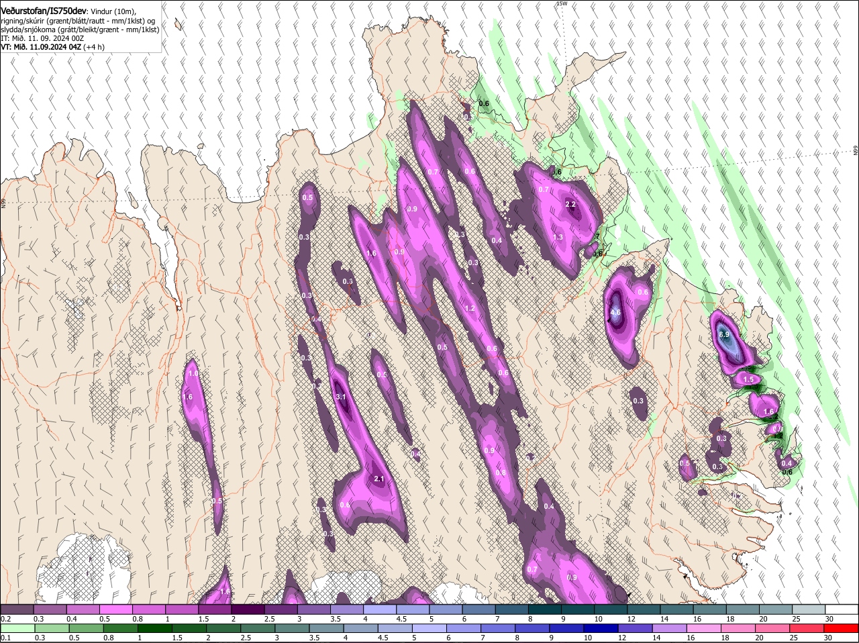Image resolution: width=859 pixels, height=643 pixels.
Task: Pick snow scale swatch between 4 and 4.5
Action: pos(380,609)
